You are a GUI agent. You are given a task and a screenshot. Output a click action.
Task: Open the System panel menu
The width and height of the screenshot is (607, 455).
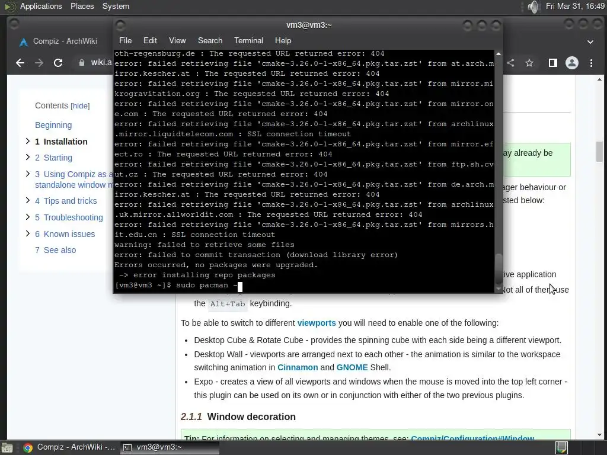[x=116, y=7]
